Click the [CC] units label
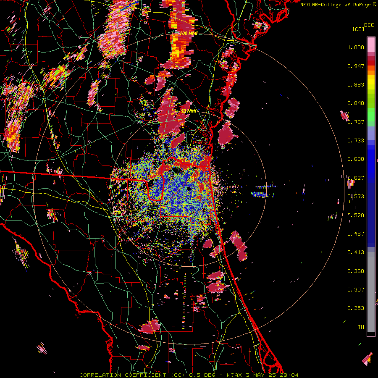Viewport: 378px width, 378px height. pyautogui.click(x=358, y=29)
